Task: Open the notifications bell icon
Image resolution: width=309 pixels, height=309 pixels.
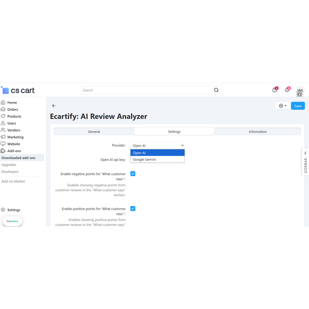Action: click(287, 90)
